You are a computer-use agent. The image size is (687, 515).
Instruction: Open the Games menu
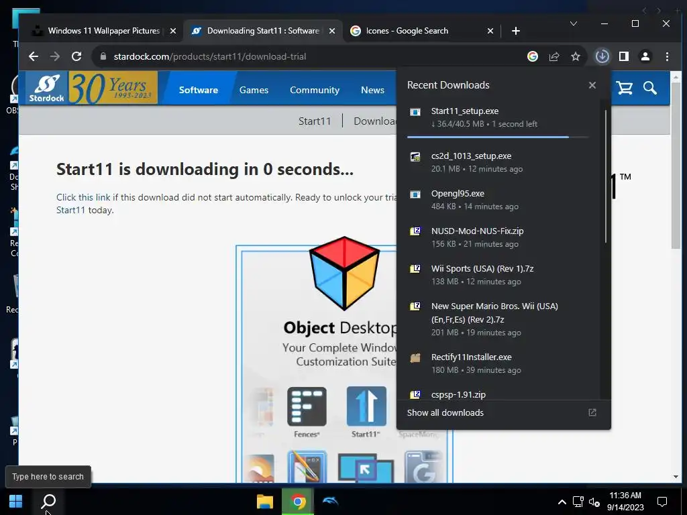254,90
